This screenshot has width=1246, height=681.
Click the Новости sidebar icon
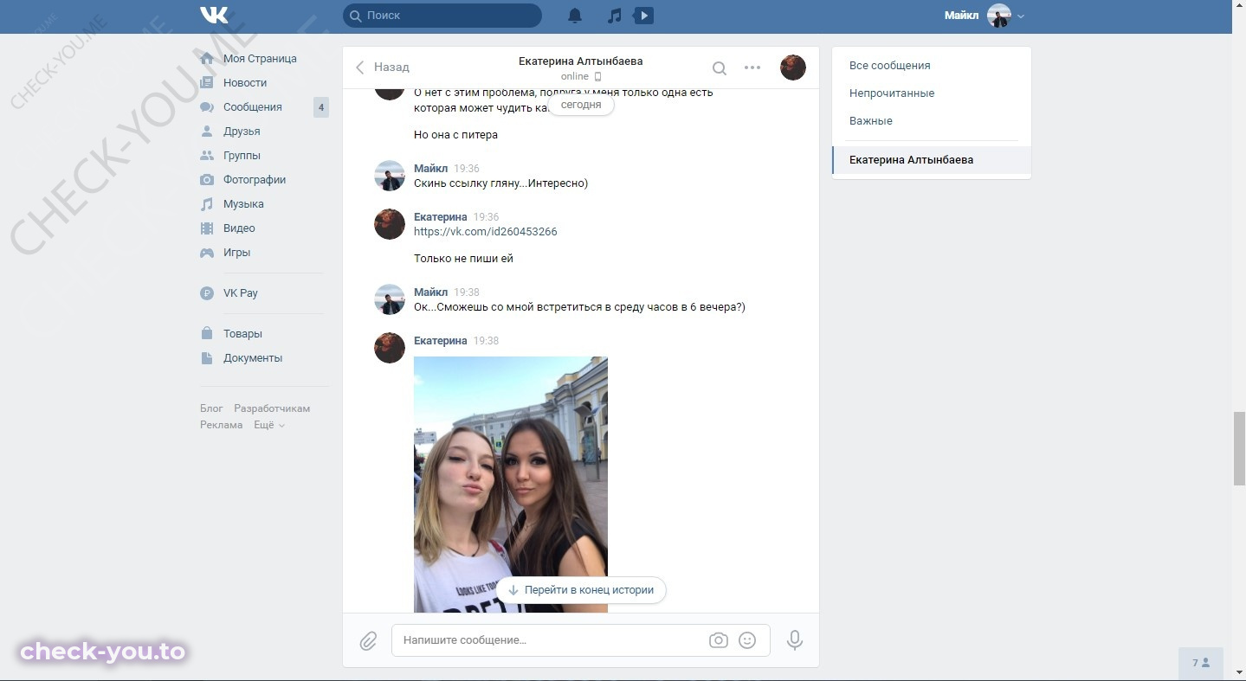click(207, 83)
